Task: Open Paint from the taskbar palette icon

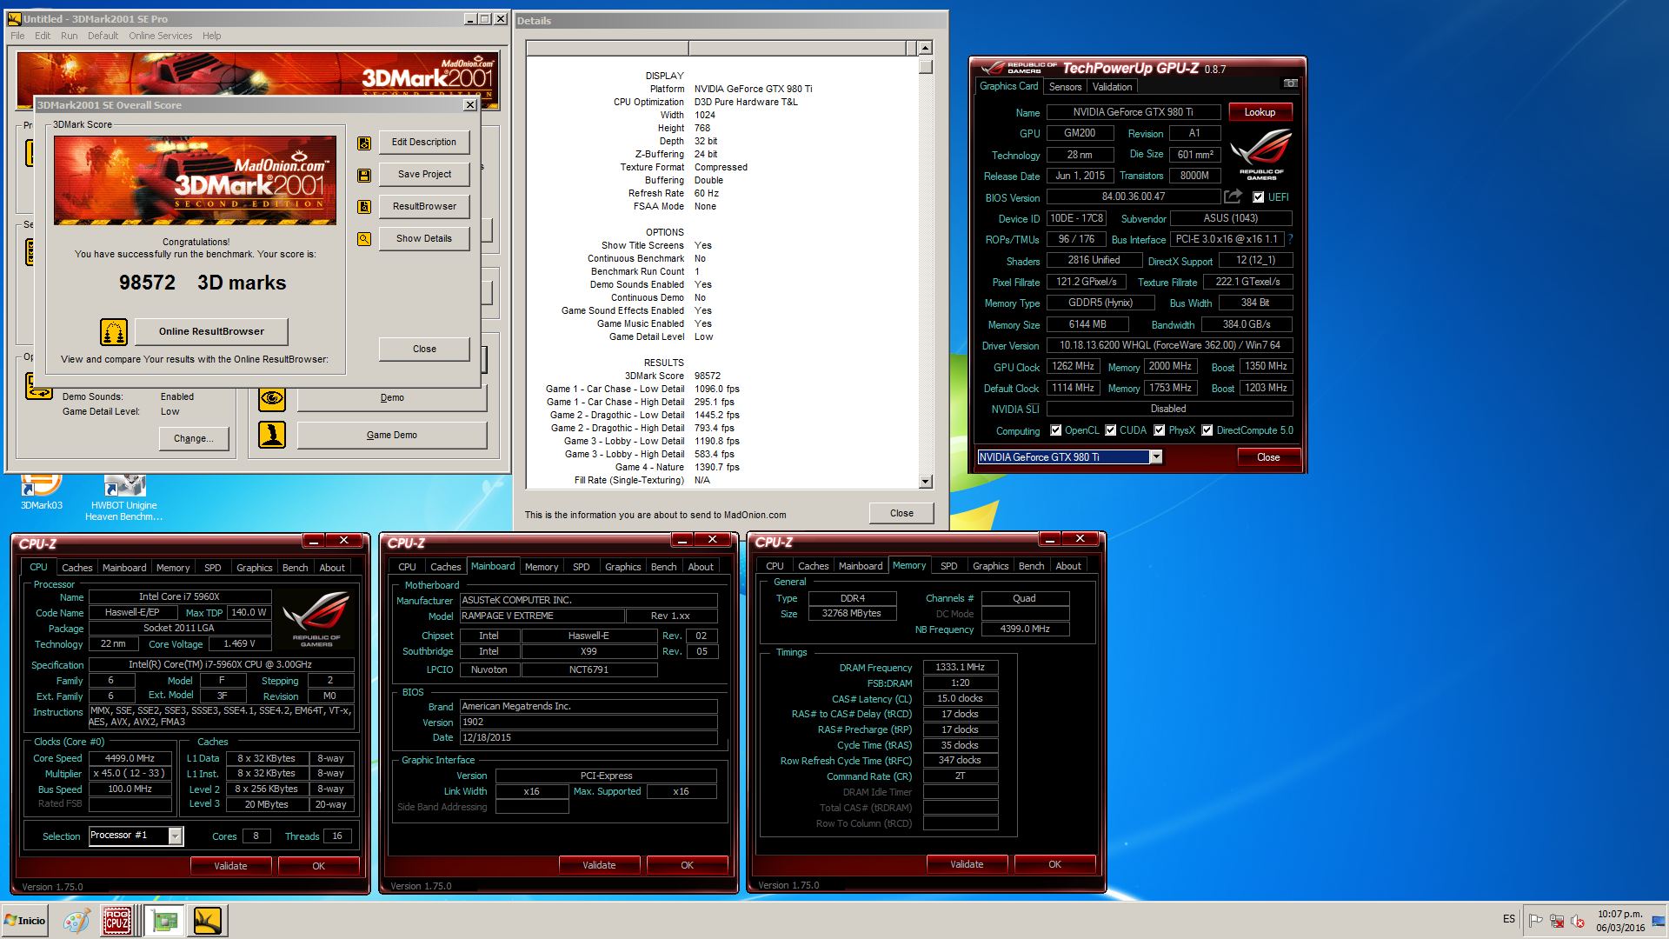Action: [x=76, y=921]
